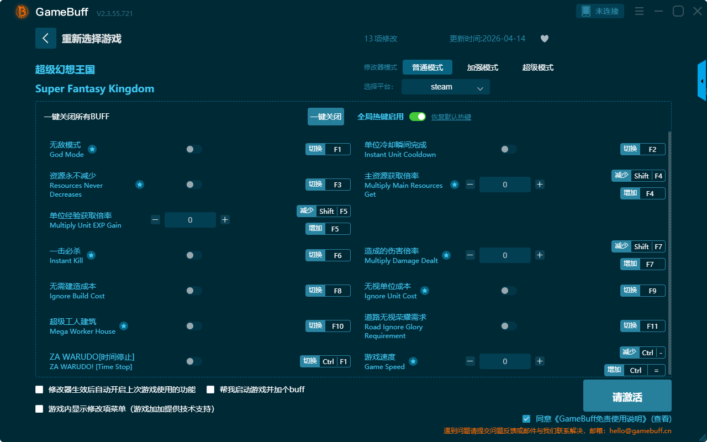Toggle Ignore Build Cost
This screenshot has height=442, width=707.
pos(194,291)
